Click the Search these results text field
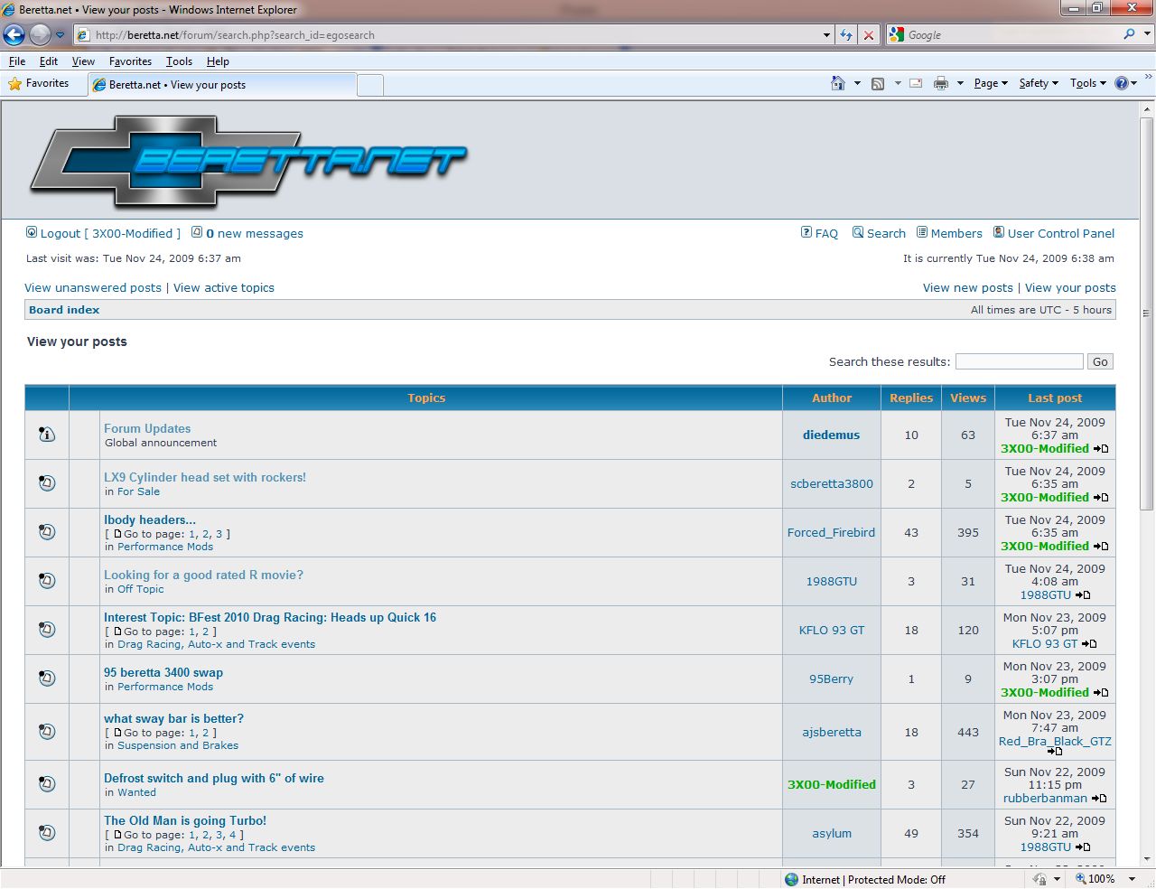This screenshot has width=1156, height=889. (x=1019, y=361)
